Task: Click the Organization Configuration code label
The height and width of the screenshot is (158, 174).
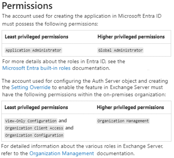Action: coord(34,135)
